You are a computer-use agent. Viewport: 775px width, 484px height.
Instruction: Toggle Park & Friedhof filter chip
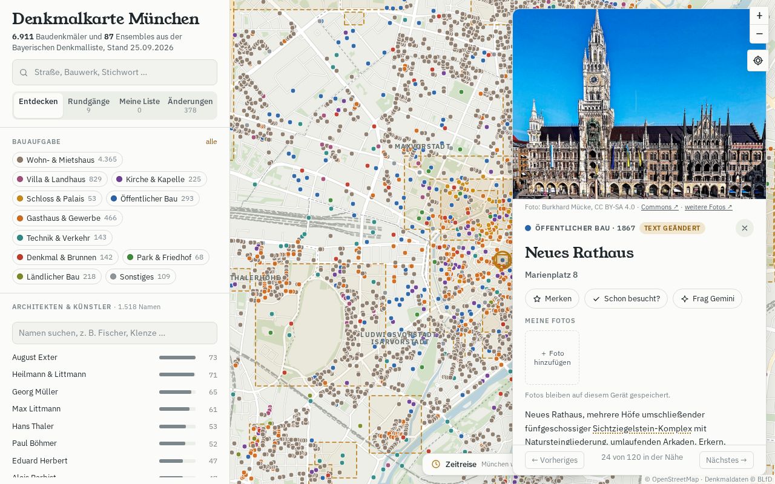[166, 257]
